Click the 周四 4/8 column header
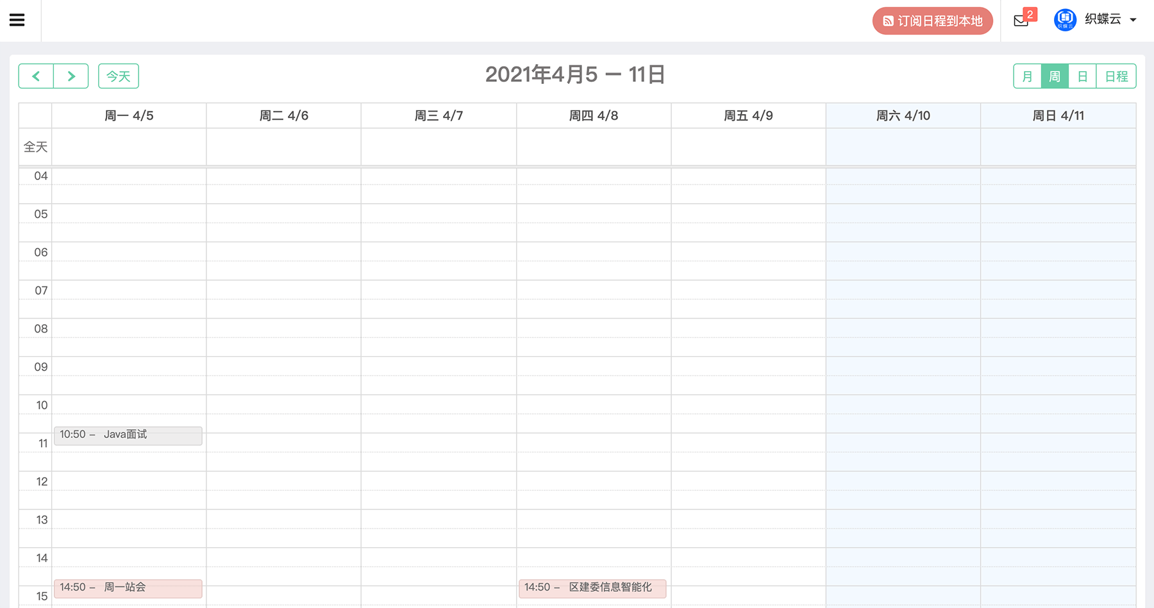The height and width of the screenshot is (608, 1154). 594,116
